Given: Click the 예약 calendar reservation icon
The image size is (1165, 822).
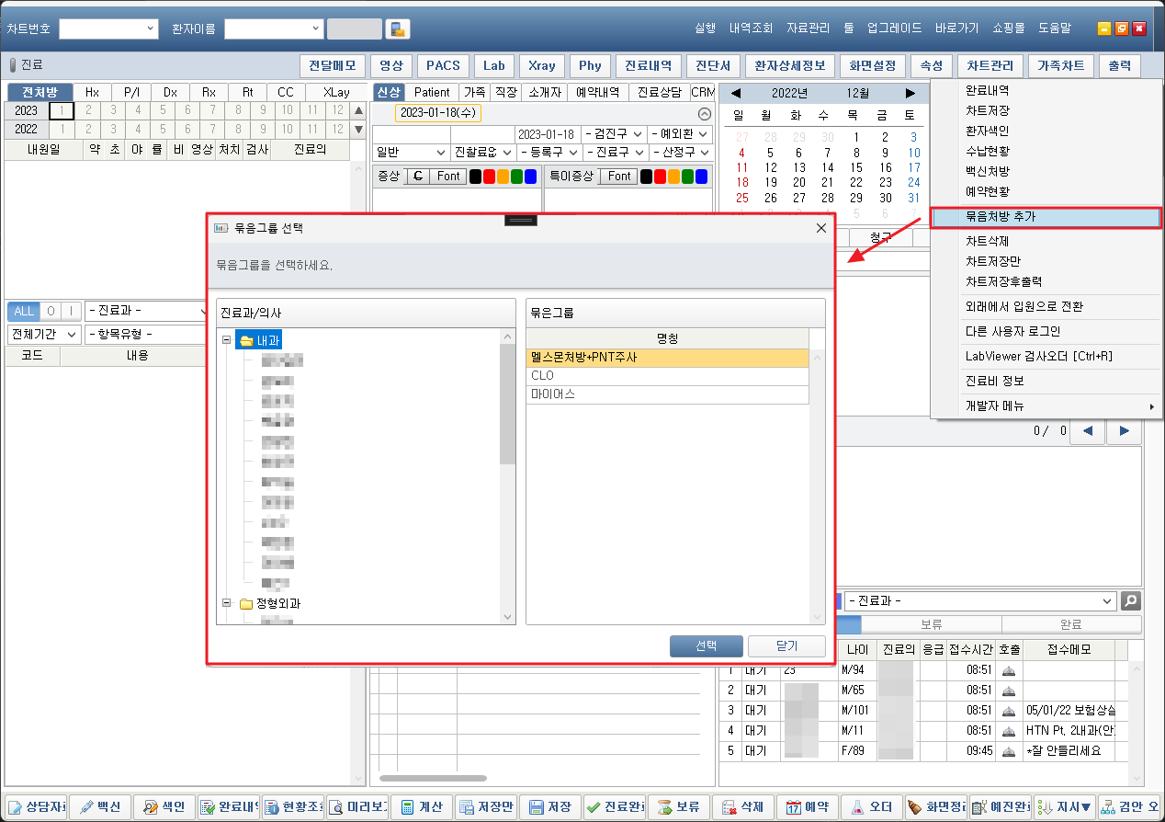Looking at the screenshot, I should [807, 807].
